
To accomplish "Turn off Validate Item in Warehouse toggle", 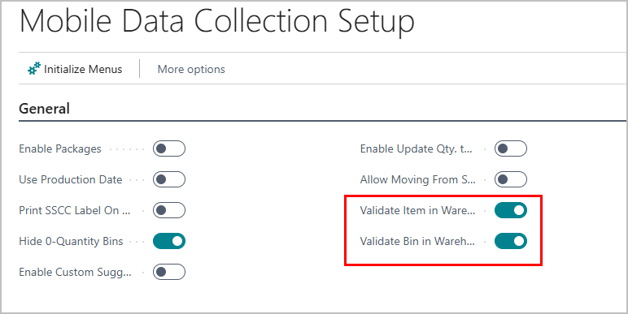I will [x=511, y=210].
